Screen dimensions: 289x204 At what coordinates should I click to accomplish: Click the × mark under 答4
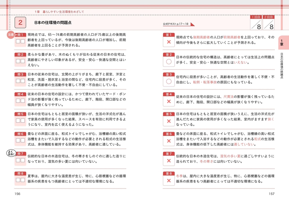(x=169, y=101)
